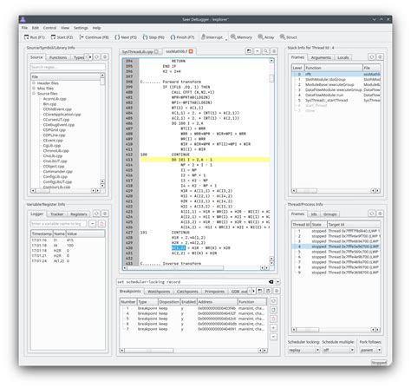The height and width of the screenshot is (388, 411).
Task: Click the minus icon beside the logger input
Action: coord(92,224)
